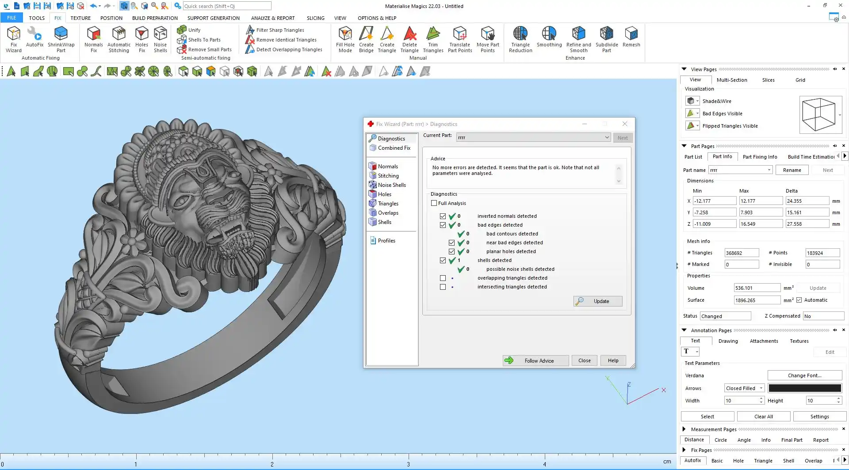Expand the Arrows style dropdown

(744, 388)
